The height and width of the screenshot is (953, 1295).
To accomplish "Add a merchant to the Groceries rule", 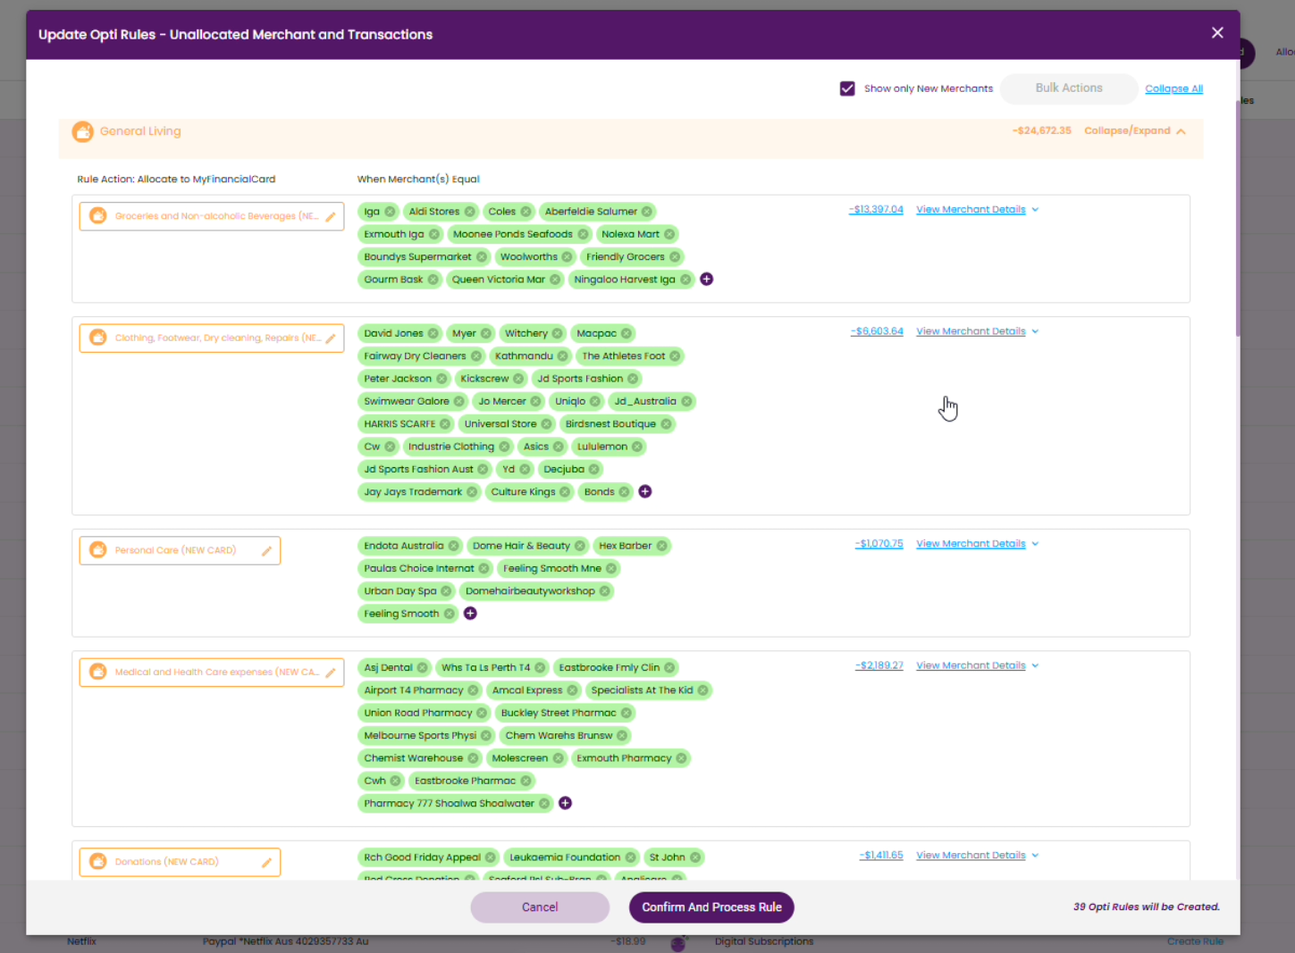I will [706, 280].
